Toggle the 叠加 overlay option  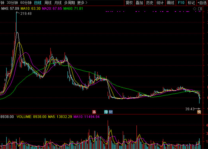coord(139,3)
